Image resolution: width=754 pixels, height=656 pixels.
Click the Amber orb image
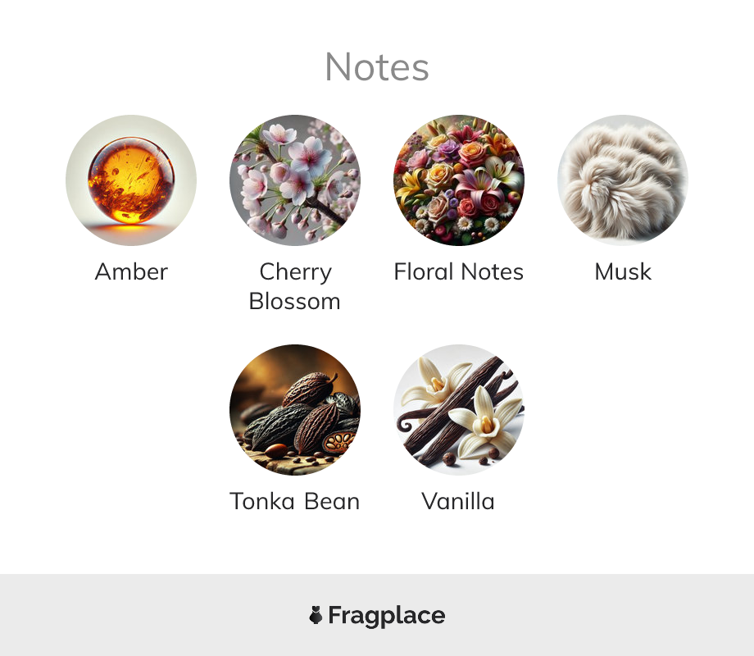131,180
